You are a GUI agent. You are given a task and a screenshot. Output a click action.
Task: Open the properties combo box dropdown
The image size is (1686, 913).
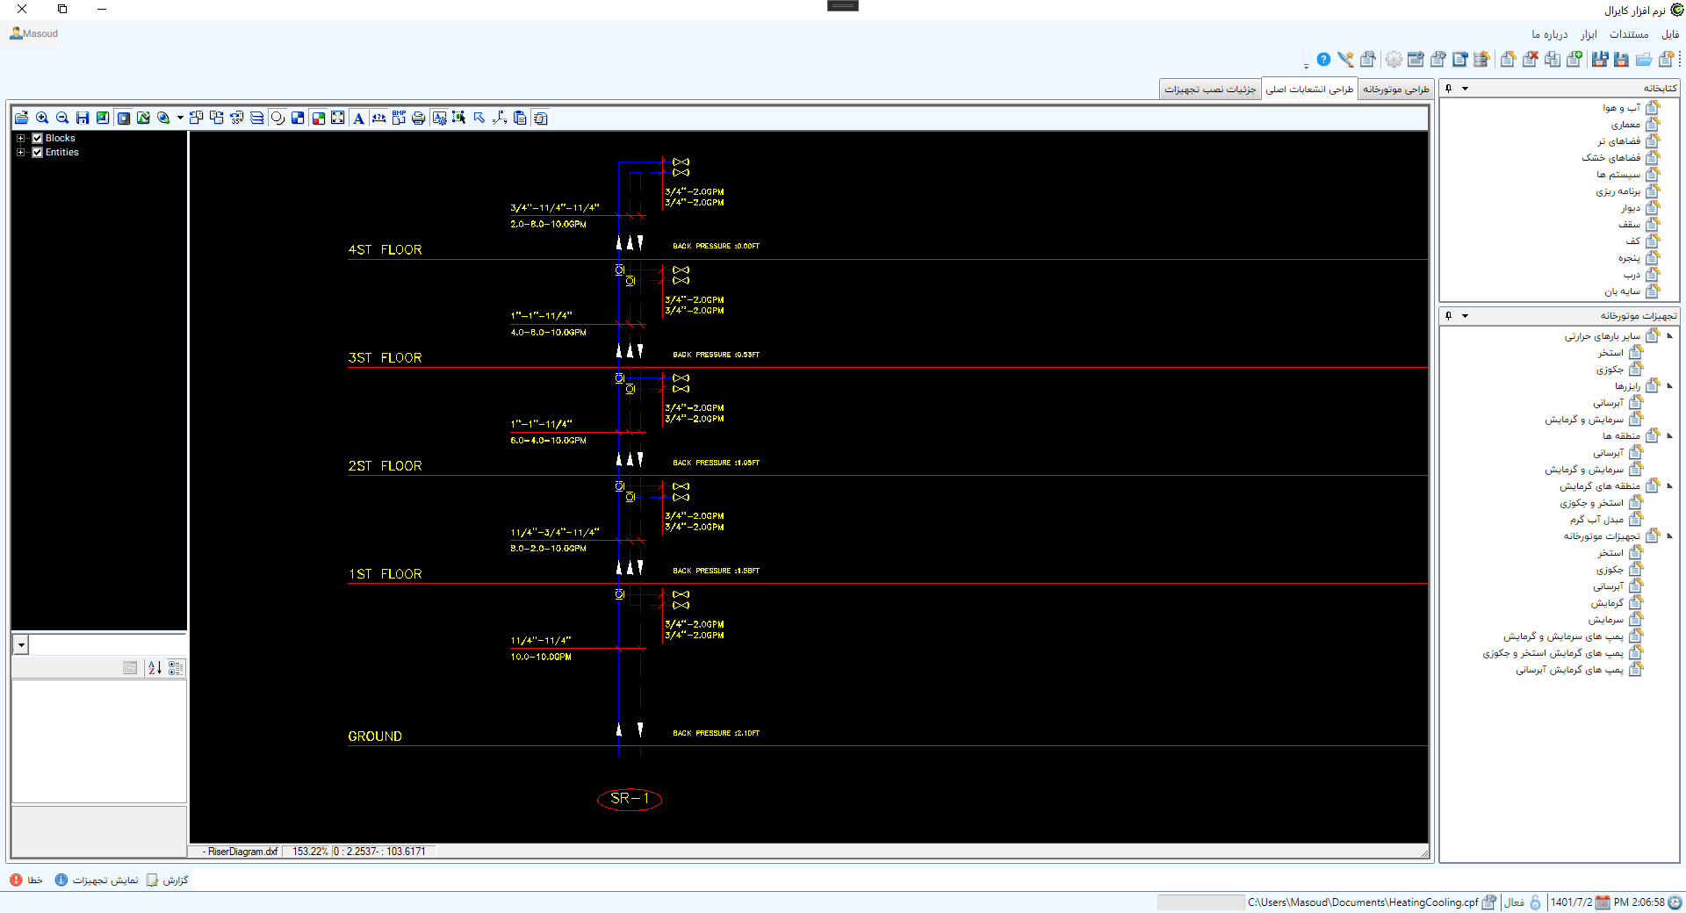(21, 645)
